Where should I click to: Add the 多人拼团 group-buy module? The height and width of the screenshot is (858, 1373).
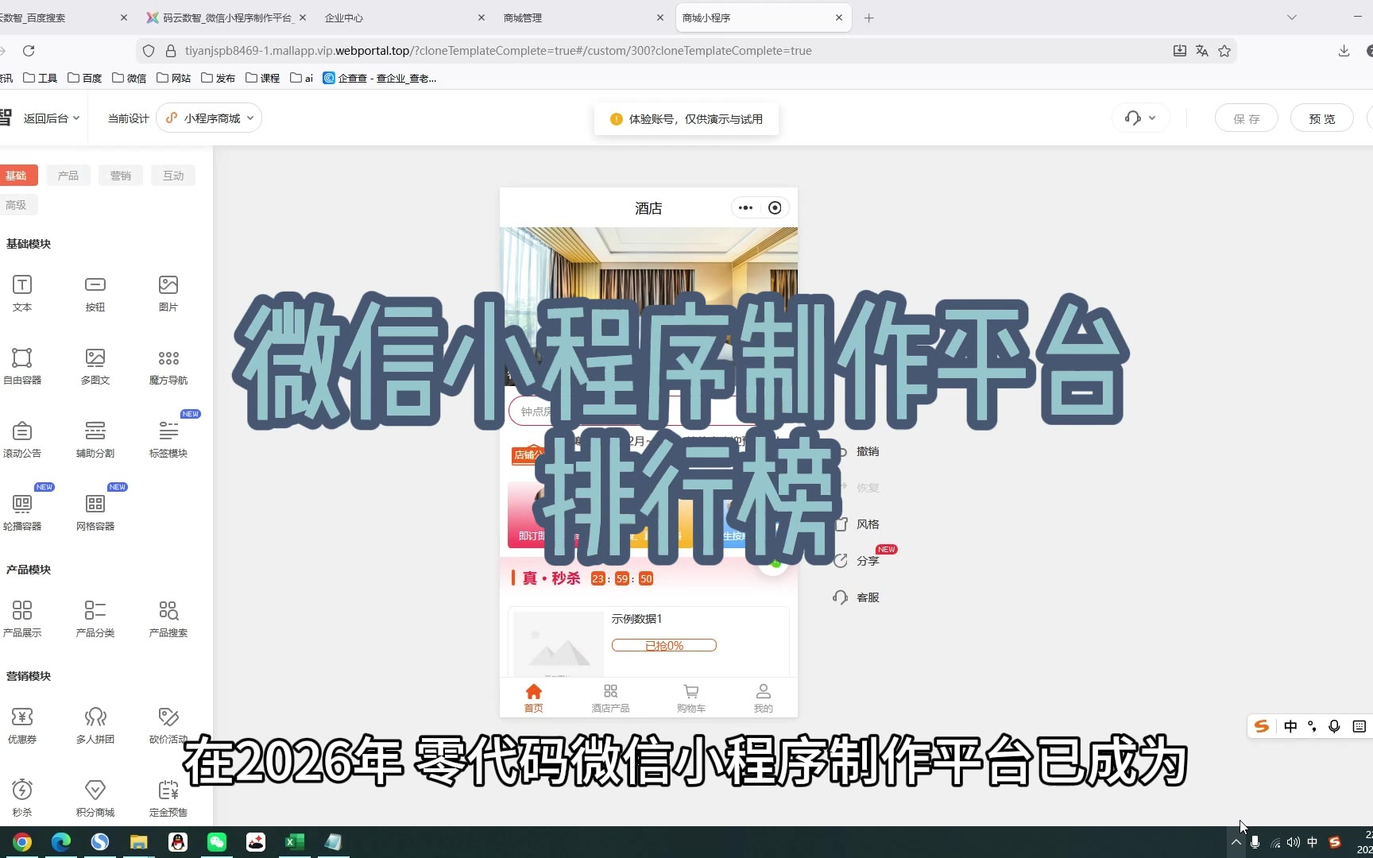click(x=95, y=725)
